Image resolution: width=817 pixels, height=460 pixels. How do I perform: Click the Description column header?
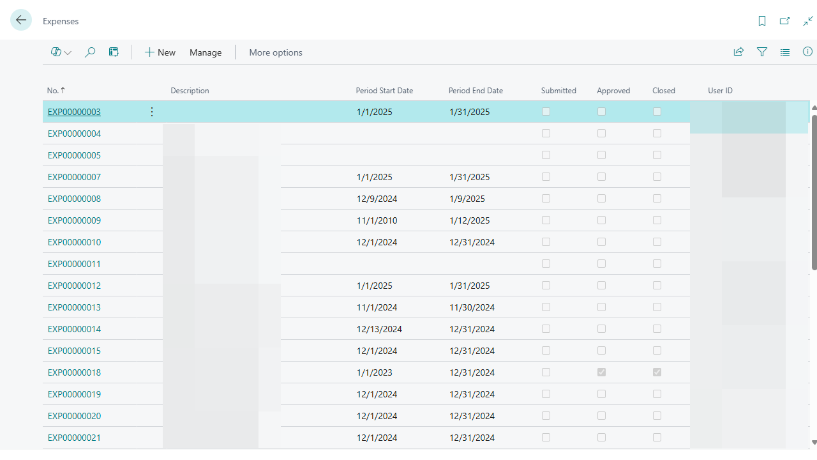tap(190, 91)
